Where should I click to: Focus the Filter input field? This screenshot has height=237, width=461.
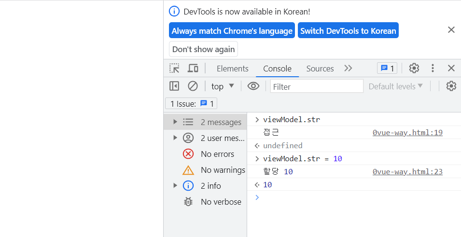click(317, 86)
